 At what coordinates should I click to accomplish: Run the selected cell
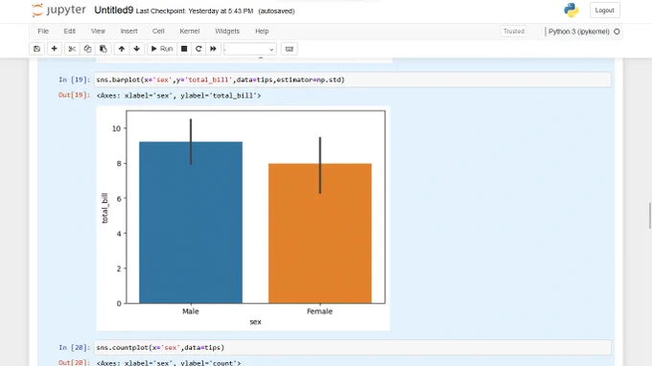pos(162,49)
